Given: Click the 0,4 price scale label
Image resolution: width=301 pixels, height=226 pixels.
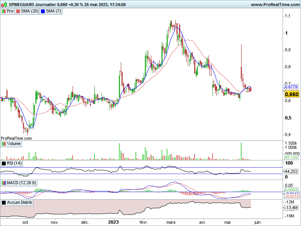Looking at the screenshot, I should [x=288, y=134].
